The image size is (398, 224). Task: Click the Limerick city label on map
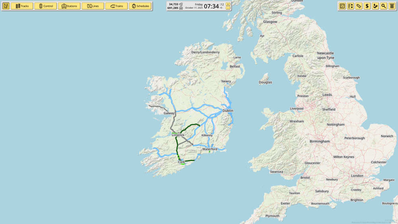click(178, 135)
